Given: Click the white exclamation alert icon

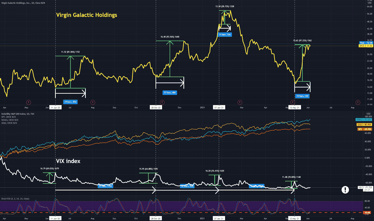Looking at the screenshot, I should [345, 190].
